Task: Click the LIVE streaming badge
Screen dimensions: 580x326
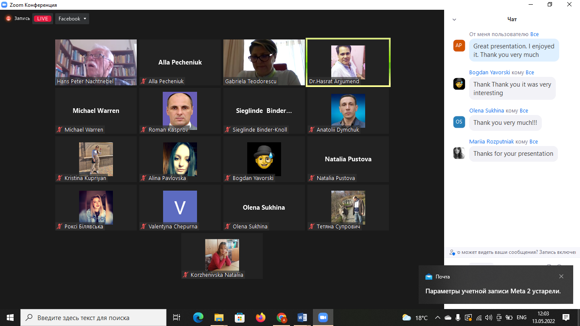Action: point(42,19)
